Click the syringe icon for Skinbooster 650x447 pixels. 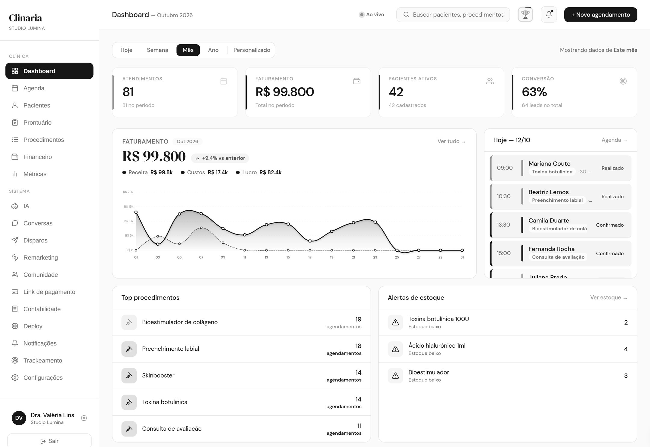point(129,376)
